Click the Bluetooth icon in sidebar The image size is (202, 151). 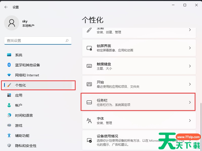(9, 65)
